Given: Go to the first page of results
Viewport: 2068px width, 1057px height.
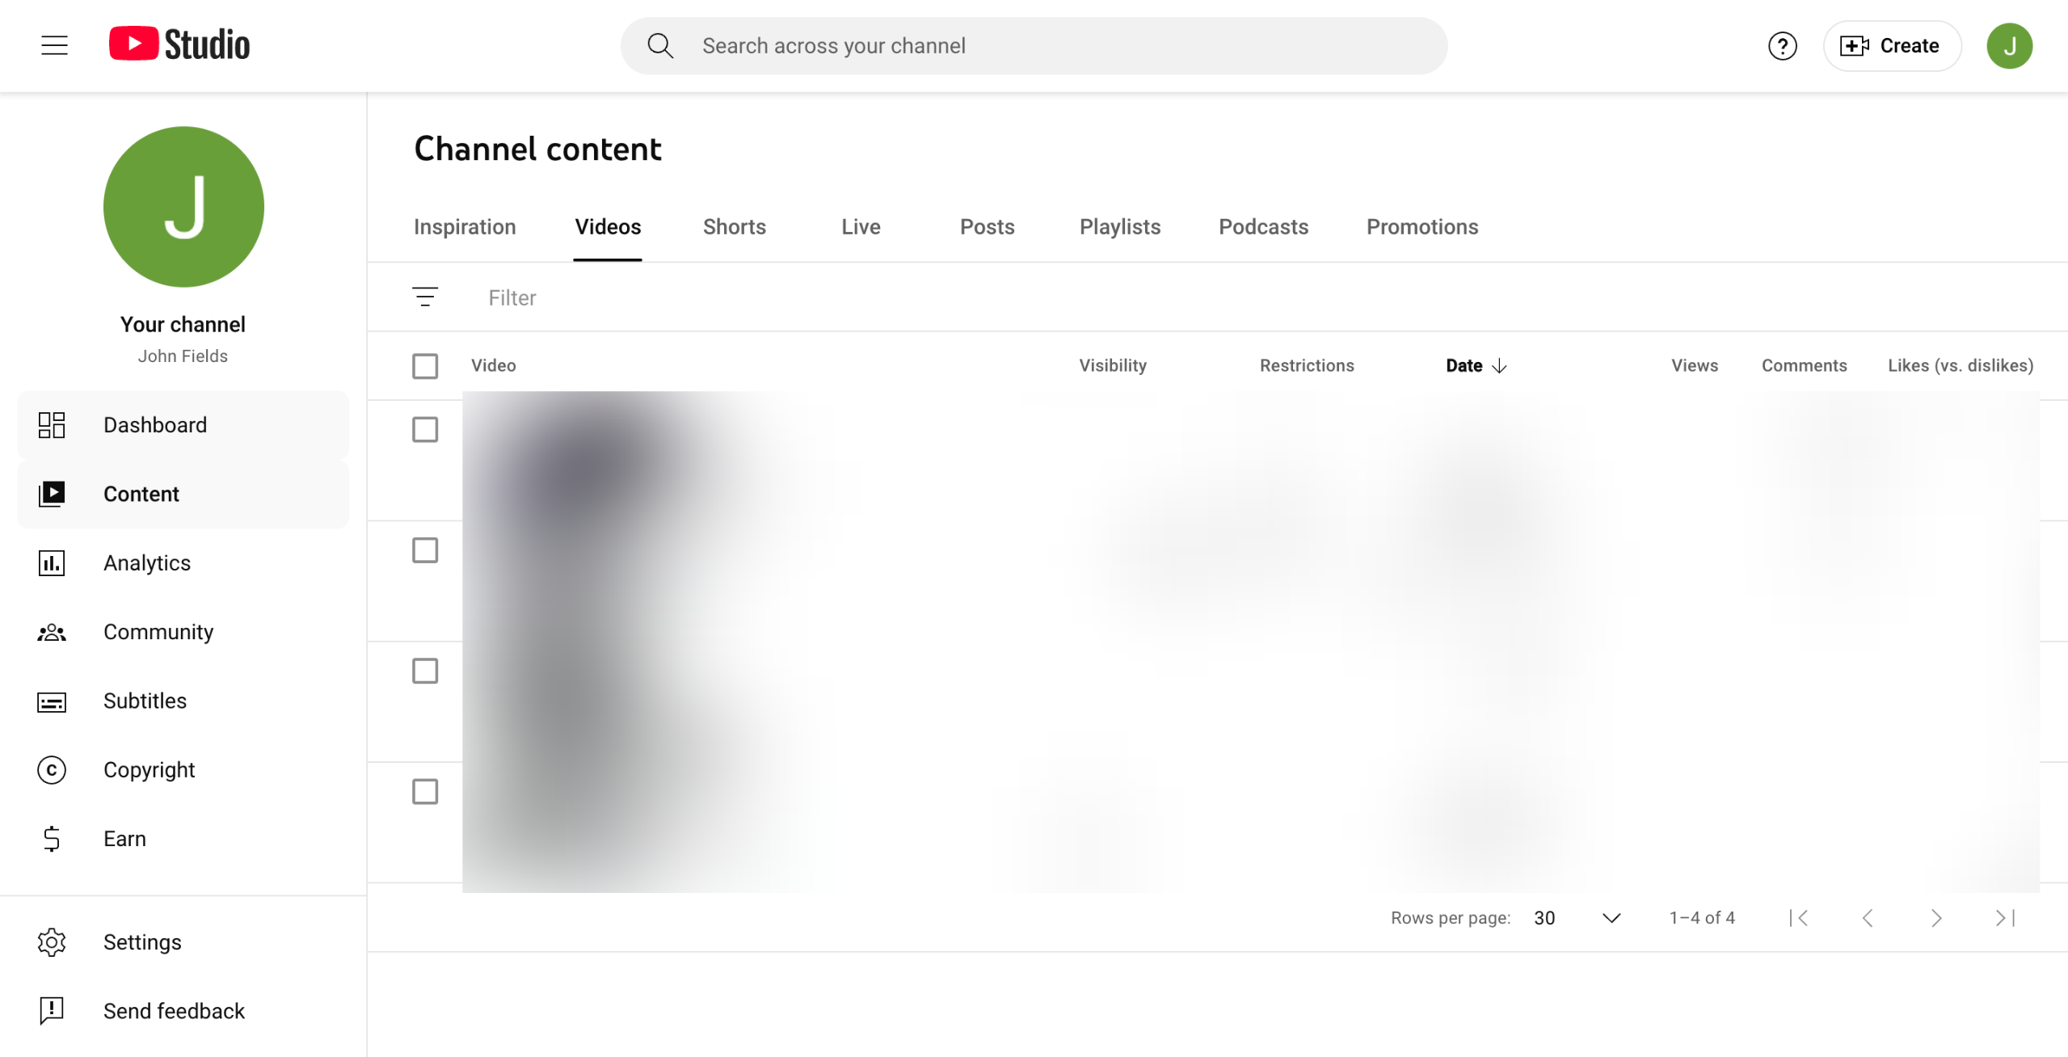Looking at the screenshot, I should tap(1799, 918).
